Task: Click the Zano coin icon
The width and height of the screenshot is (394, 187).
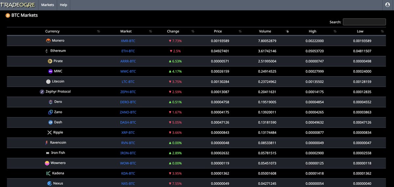Action: (51, 112)
